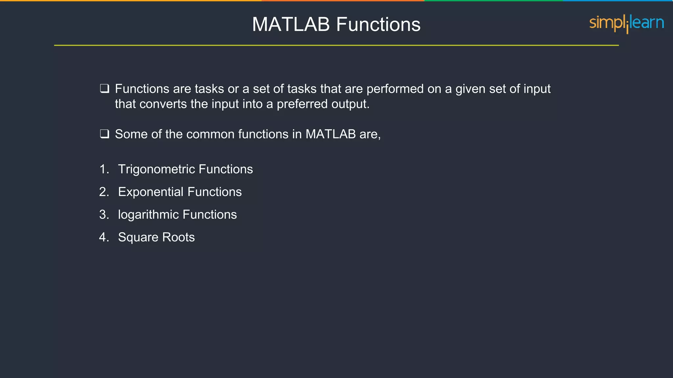
Task: Click the "logarithmic Functions" list item
Action: (x=177, y=215)
